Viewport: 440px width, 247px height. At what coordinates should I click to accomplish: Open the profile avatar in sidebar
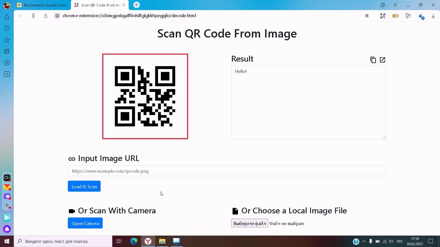7,5
